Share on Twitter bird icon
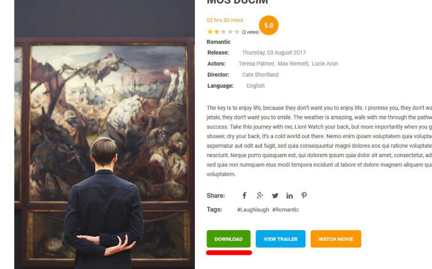 coord(275,196)
